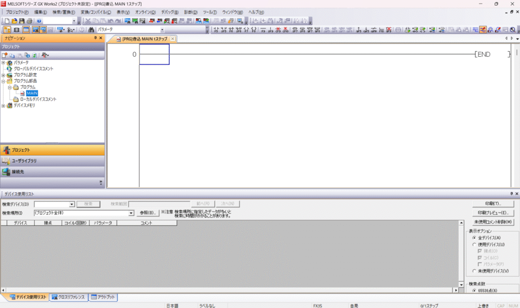
Task: Click the binoculars find icon
Action: click(x=91, y=30)
